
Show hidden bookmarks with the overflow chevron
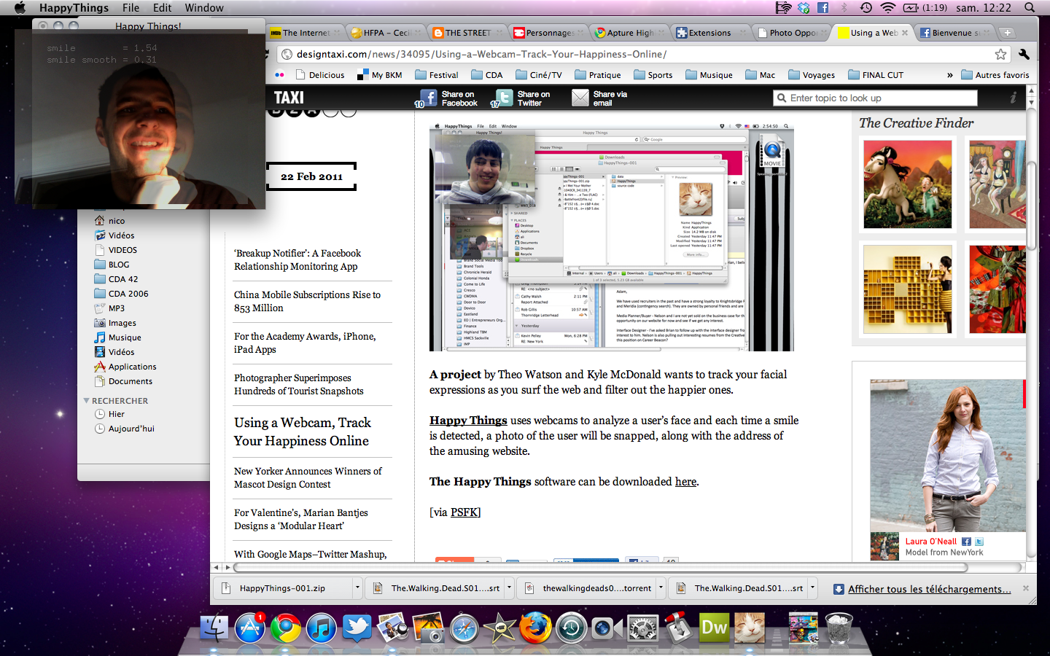[949, 75]
